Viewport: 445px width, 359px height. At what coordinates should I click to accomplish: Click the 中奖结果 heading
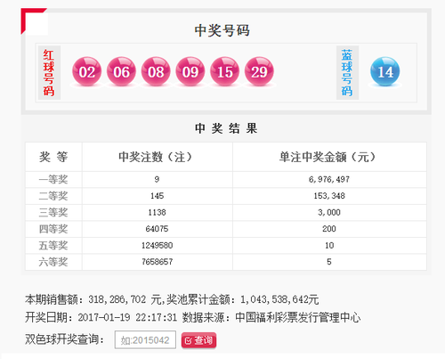(226, 128)
